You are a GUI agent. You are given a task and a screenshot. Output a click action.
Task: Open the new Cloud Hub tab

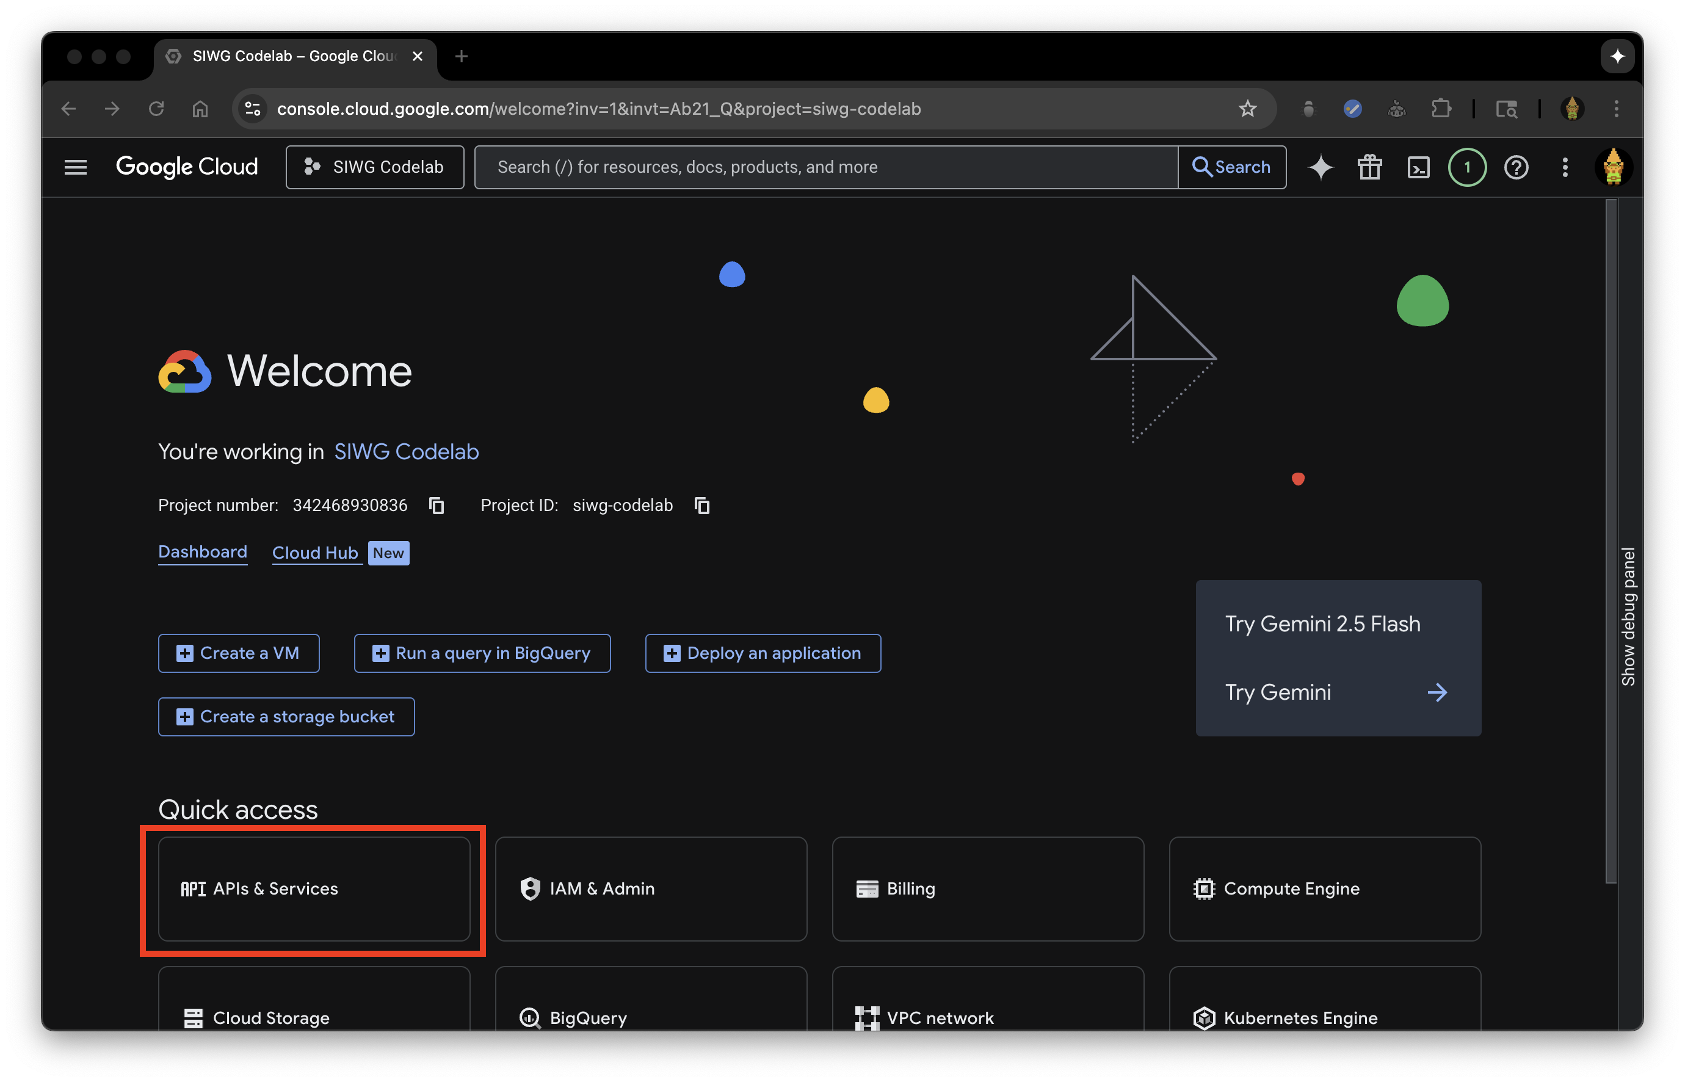[316, 552]
